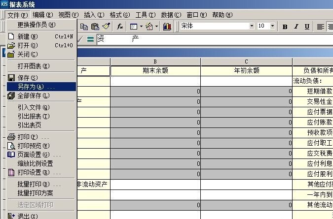333x219 pixels.
Task: Expand the dropdown arrow left of the chart icon
Action: [x=157, y=27]
